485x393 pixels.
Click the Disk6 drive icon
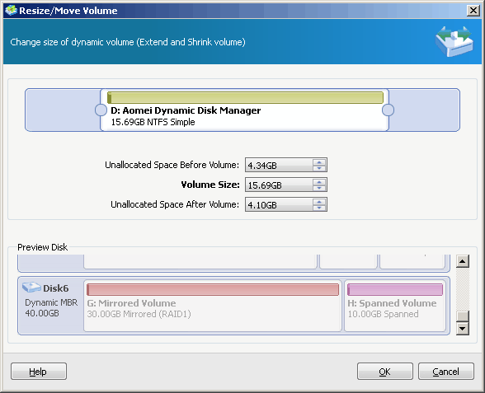pos(31,288)
